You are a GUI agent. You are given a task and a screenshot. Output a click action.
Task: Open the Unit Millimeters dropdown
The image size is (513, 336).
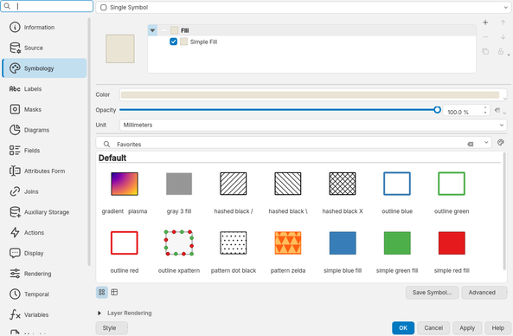313,125
